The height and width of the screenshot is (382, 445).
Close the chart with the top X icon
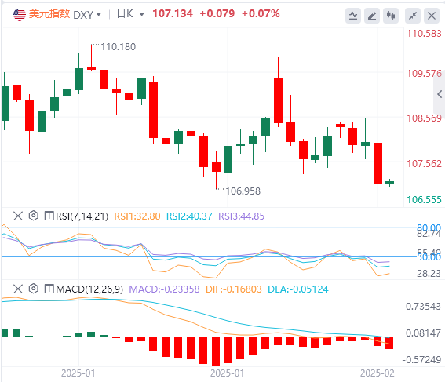click(432, 16)
